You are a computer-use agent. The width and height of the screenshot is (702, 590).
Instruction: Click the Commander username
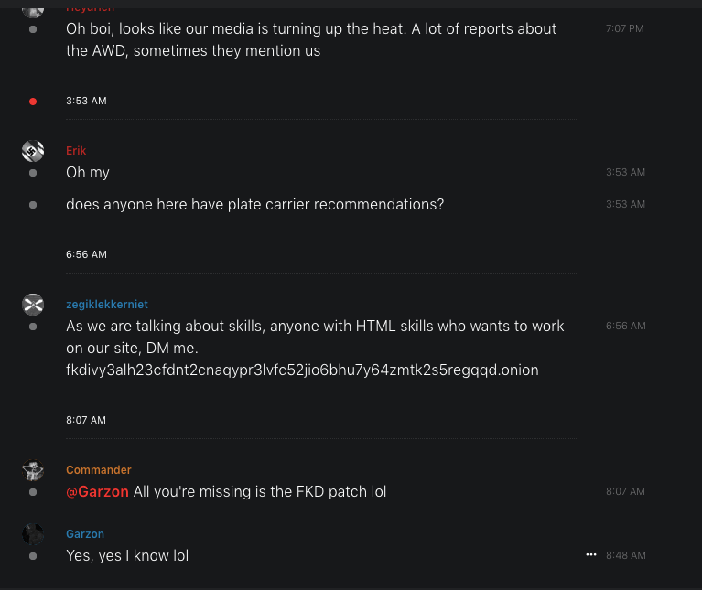point(98,470)
